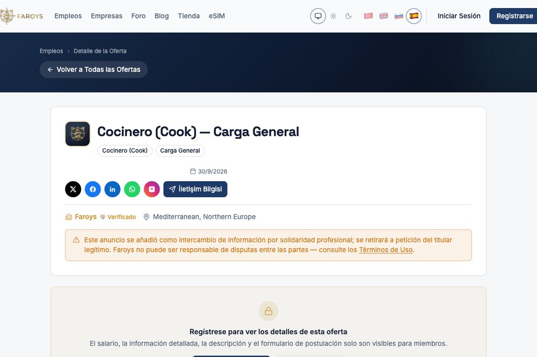Go to Empresas in the top navigation
This screenshot has width=537, height=357.
pyautogui.click(x=106, y=16)
